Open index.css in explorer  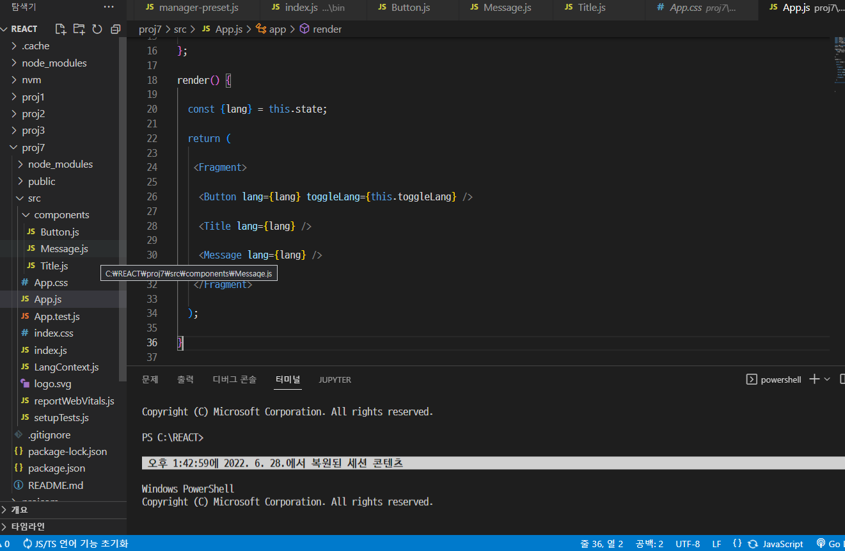coord(53,333)
